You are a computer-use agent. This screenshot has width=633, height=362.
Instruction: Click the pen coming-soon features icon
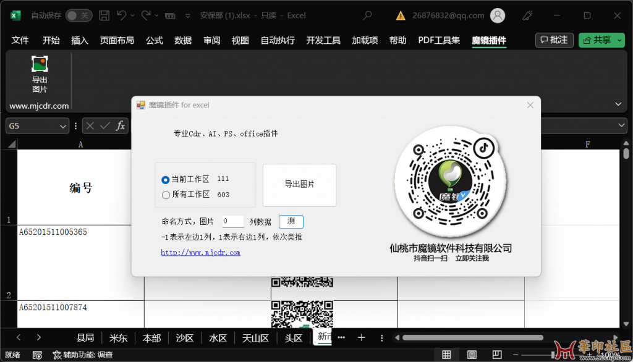click(527, 15)
